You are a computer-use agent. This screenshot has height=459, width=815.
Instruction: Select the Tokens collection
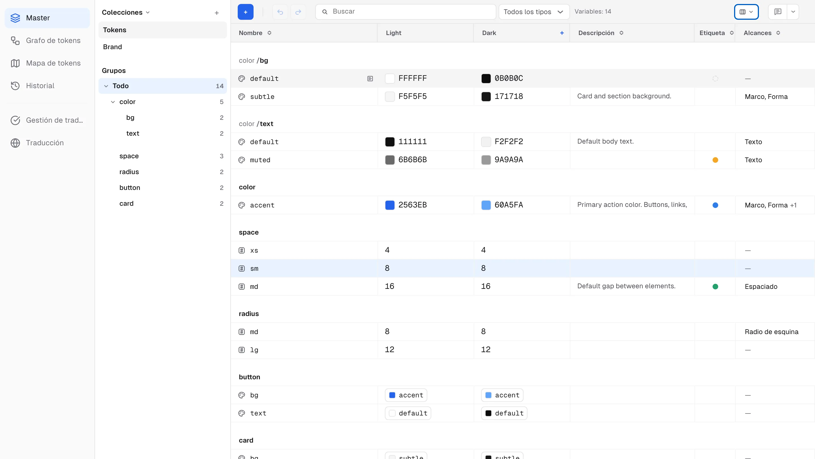[163, 30]
